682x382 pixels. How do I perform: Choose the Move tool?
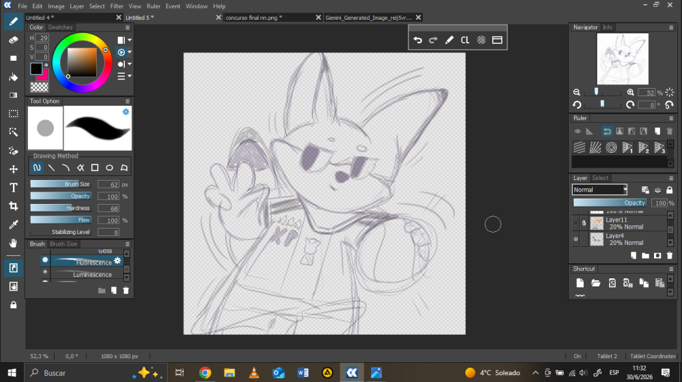coord(14,169)
